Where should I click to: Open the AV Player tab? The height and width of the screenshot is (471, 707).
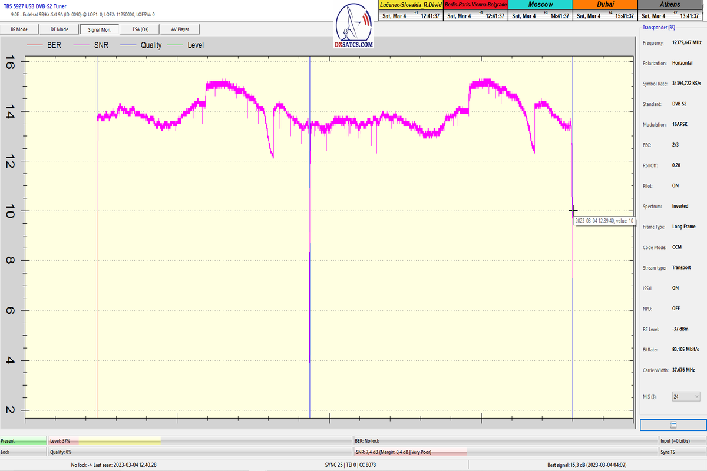[x=180, y=29]
